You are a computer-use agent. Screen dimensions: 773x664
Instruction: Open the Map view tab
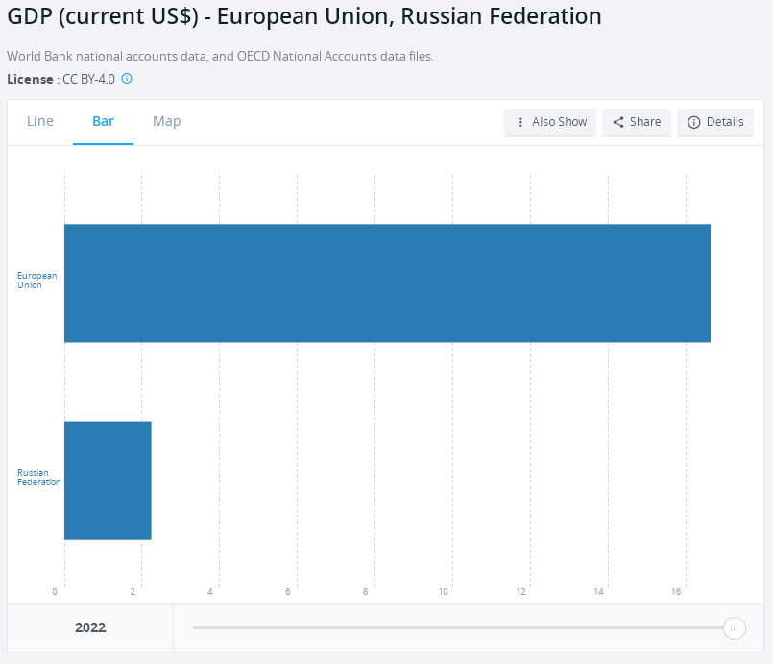click(x=167, y=122)
